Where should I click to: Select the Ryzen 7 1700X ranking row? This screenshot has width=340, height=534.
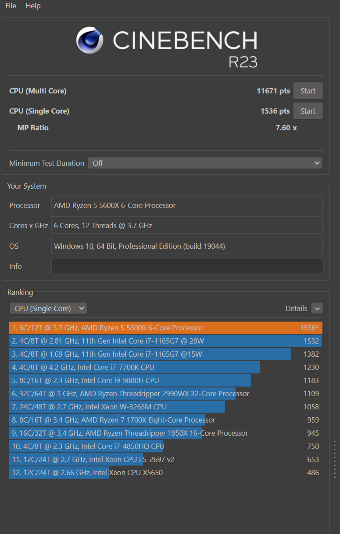pyautogui.click(x=166, y=420)
